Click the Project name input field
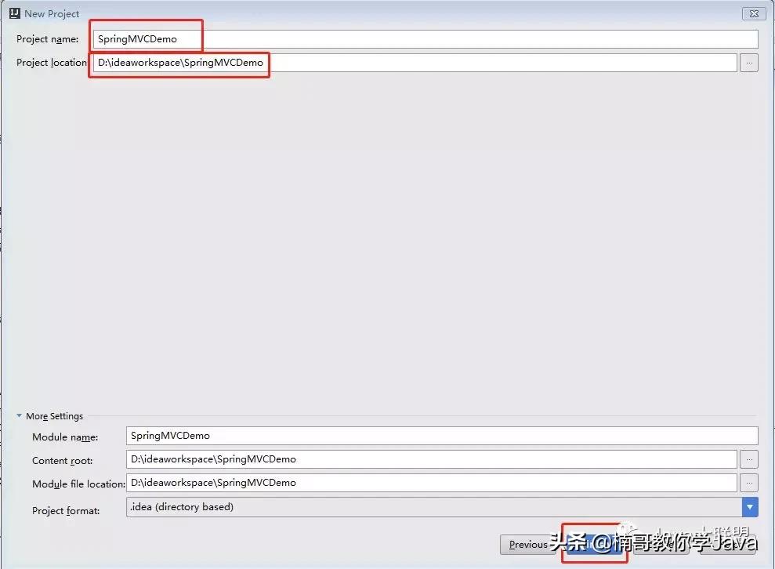The width and height of the screenshot is (775, 569). 313,38
